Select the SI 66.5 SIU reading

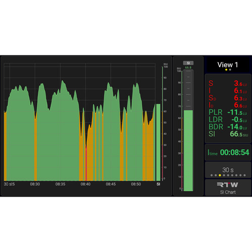(228, 134)
